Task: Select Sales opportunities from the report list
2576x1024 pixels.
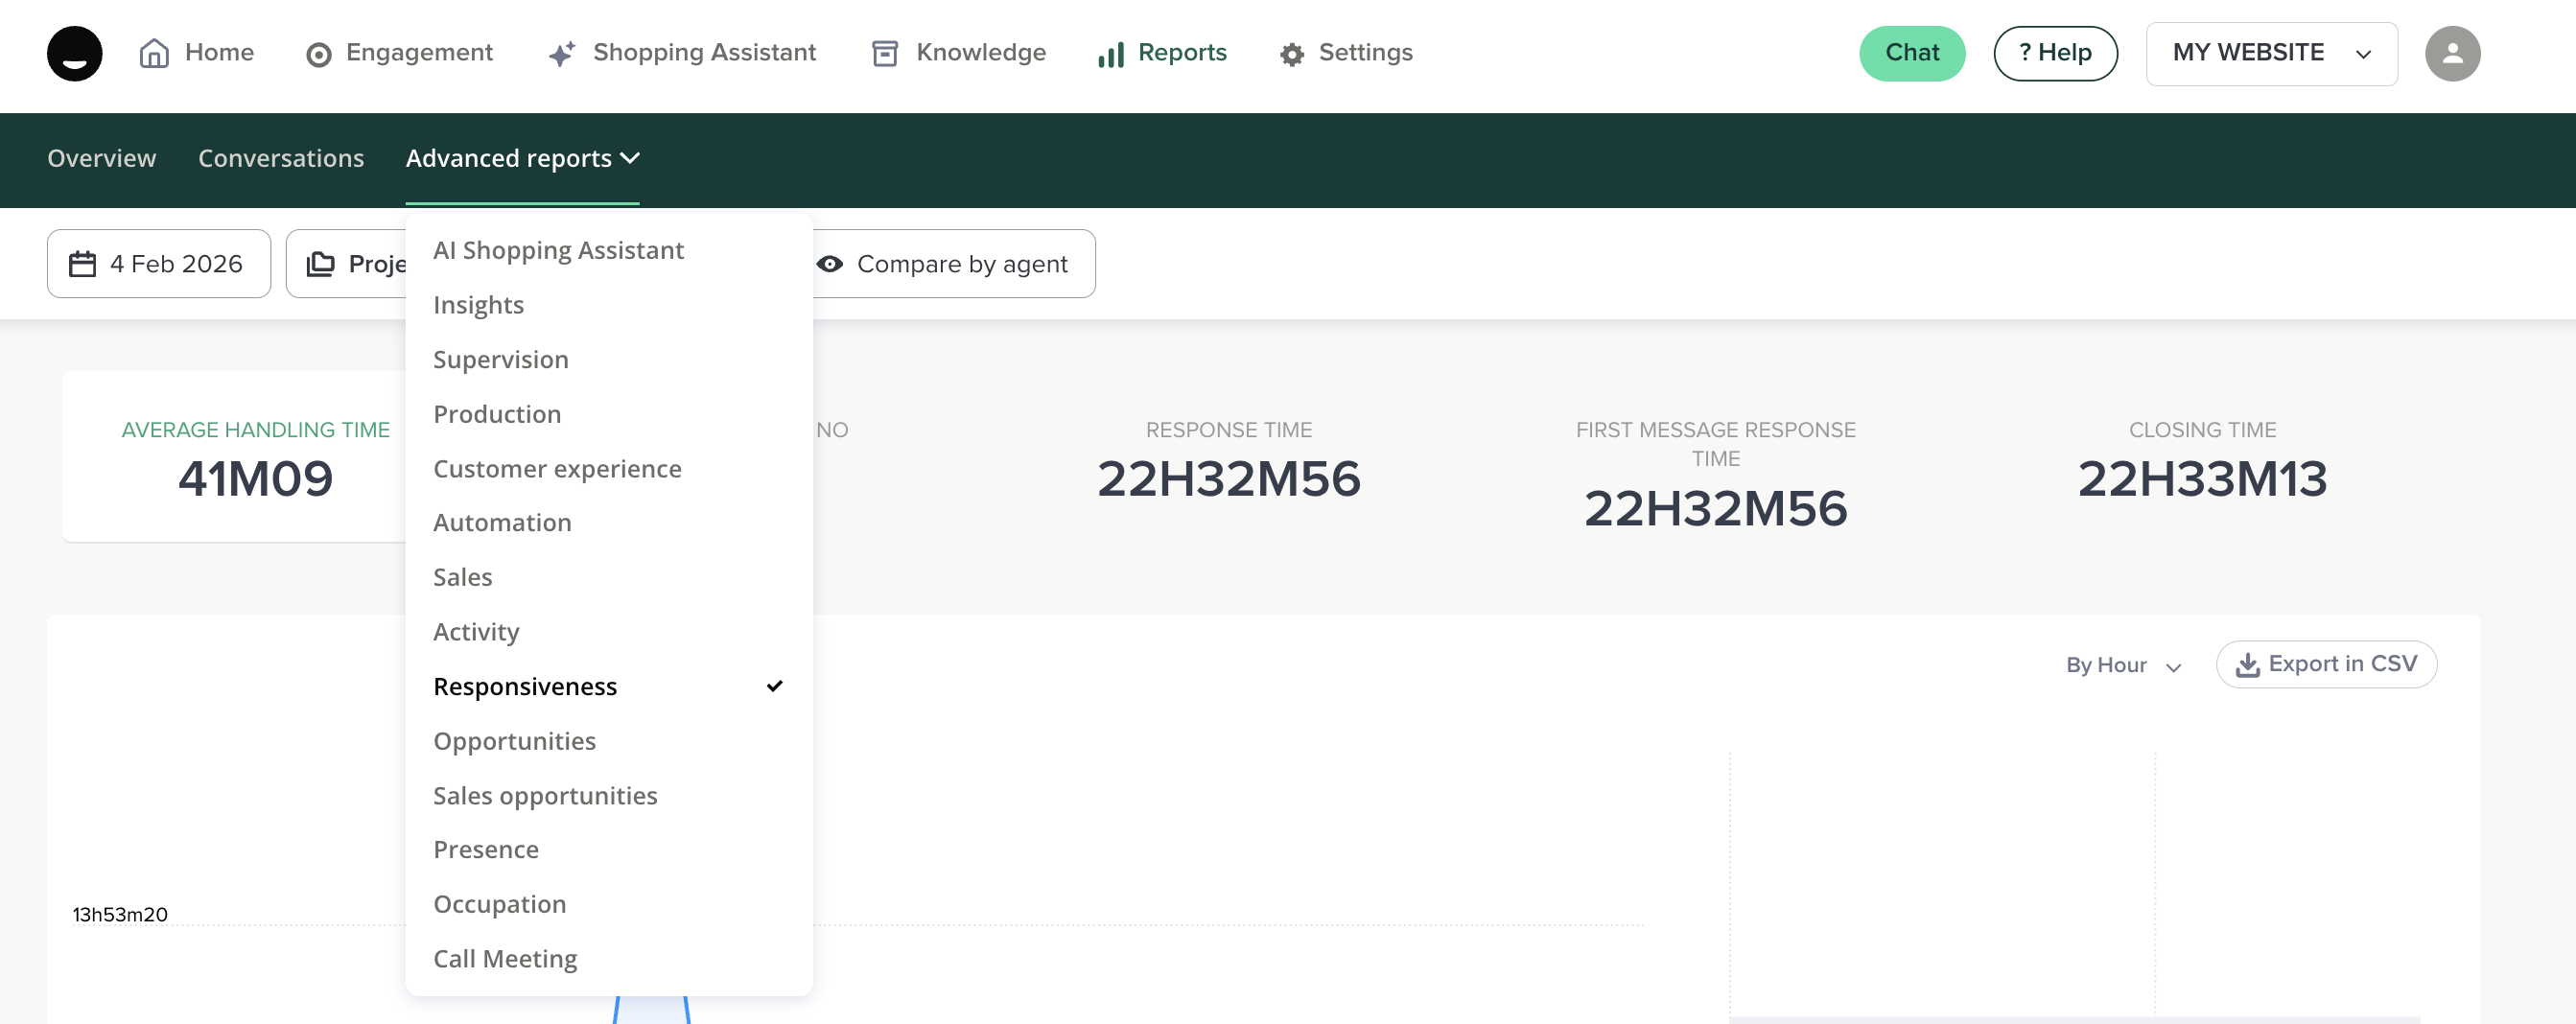Action: coord(545,796)
